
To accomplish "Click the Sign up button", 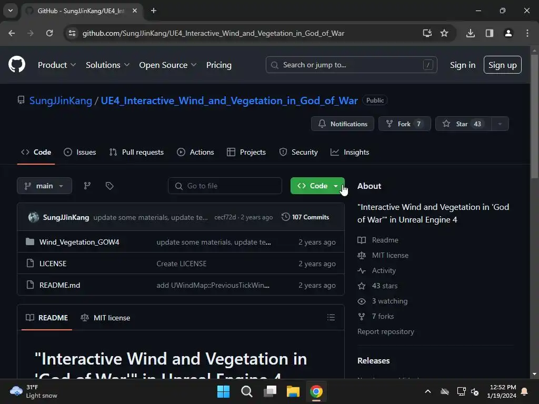I will click(x=503, y=65).
